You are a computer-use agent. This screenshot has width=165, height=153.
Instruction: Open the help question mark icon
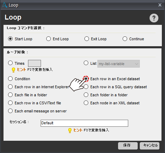(154, 18)
